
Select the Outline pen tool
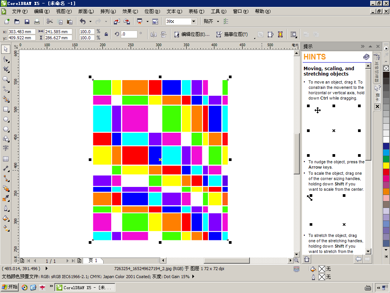tap(6, 208)
